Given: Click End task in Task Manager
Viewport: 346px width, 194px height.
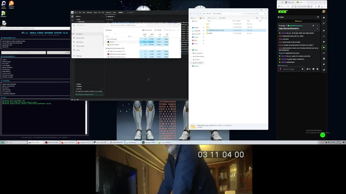Looking at the screenshot, I should [x=158, y=30].
